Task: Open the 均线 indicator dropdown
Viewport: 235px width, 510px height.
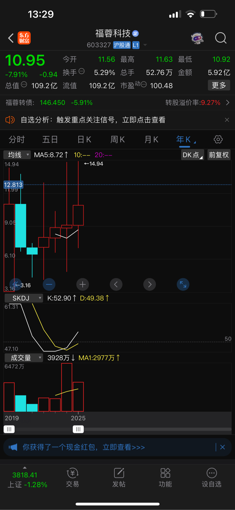Action: [17, 155]
